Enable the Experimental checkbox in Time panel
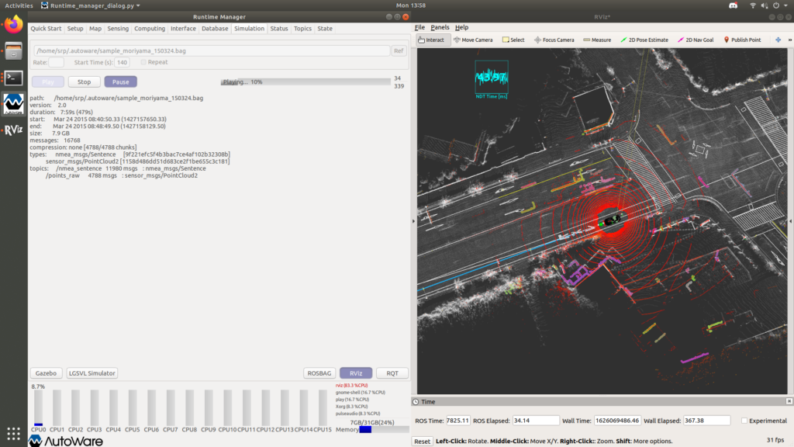This screenshot has height=447, width=794. point(744,421)
